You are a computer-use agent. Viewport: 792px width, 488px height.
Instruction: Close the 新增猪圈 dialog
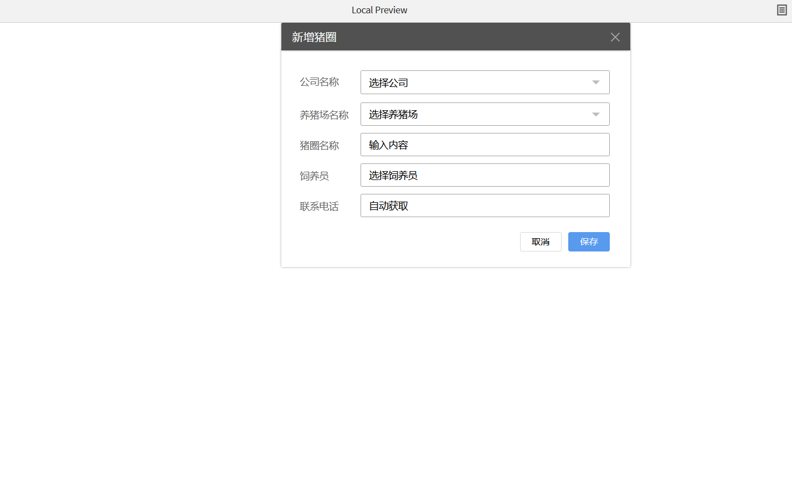pyautogui.click(x=615, y=37)
